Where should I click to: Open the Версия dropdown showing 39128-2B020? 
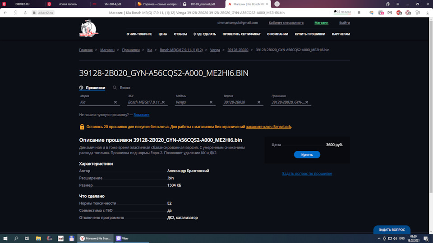pyautogui.click(x=243, y=102)
